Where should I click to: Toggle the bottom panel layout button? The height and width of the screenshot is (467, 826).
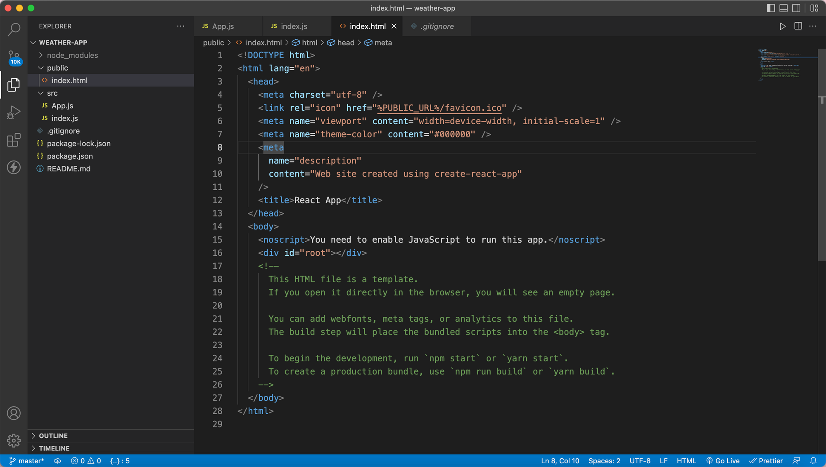[783, 8]
